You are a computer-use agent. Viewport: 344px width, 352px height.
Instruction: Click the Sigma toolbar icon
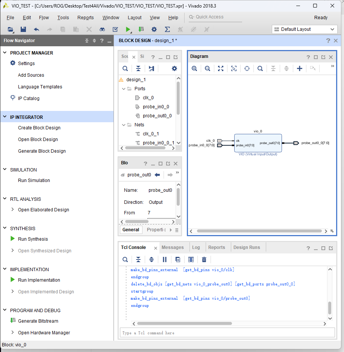coord(167,29)
